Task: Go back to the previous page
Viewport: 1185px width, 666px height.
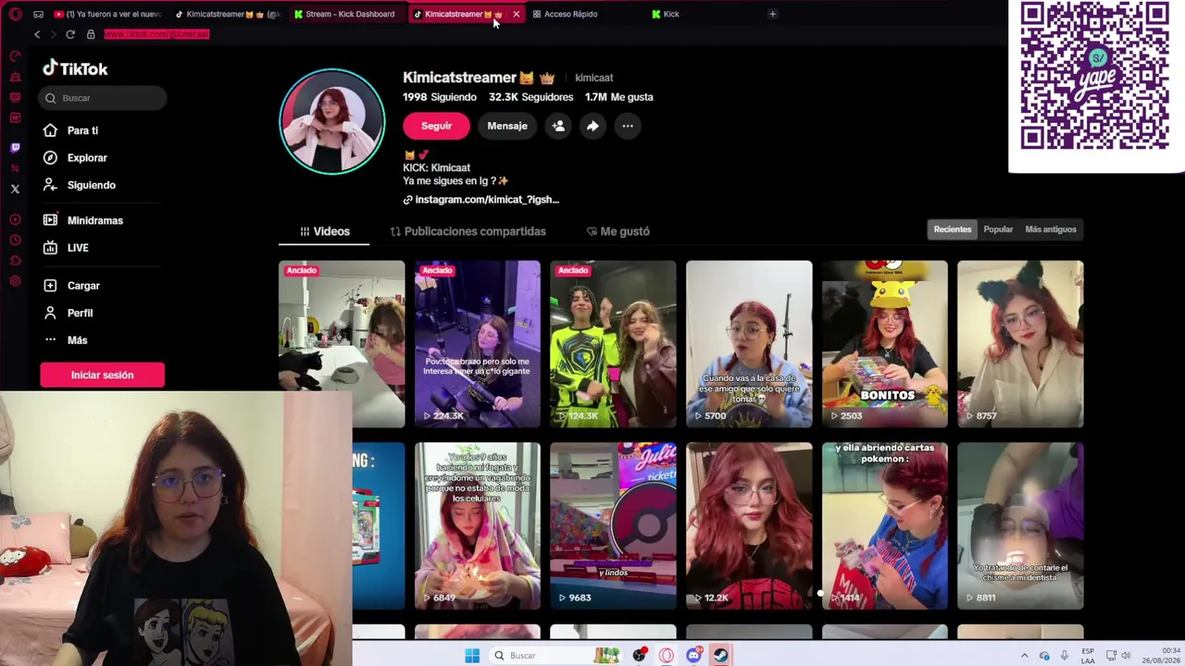Action: (x=37, y=34)
